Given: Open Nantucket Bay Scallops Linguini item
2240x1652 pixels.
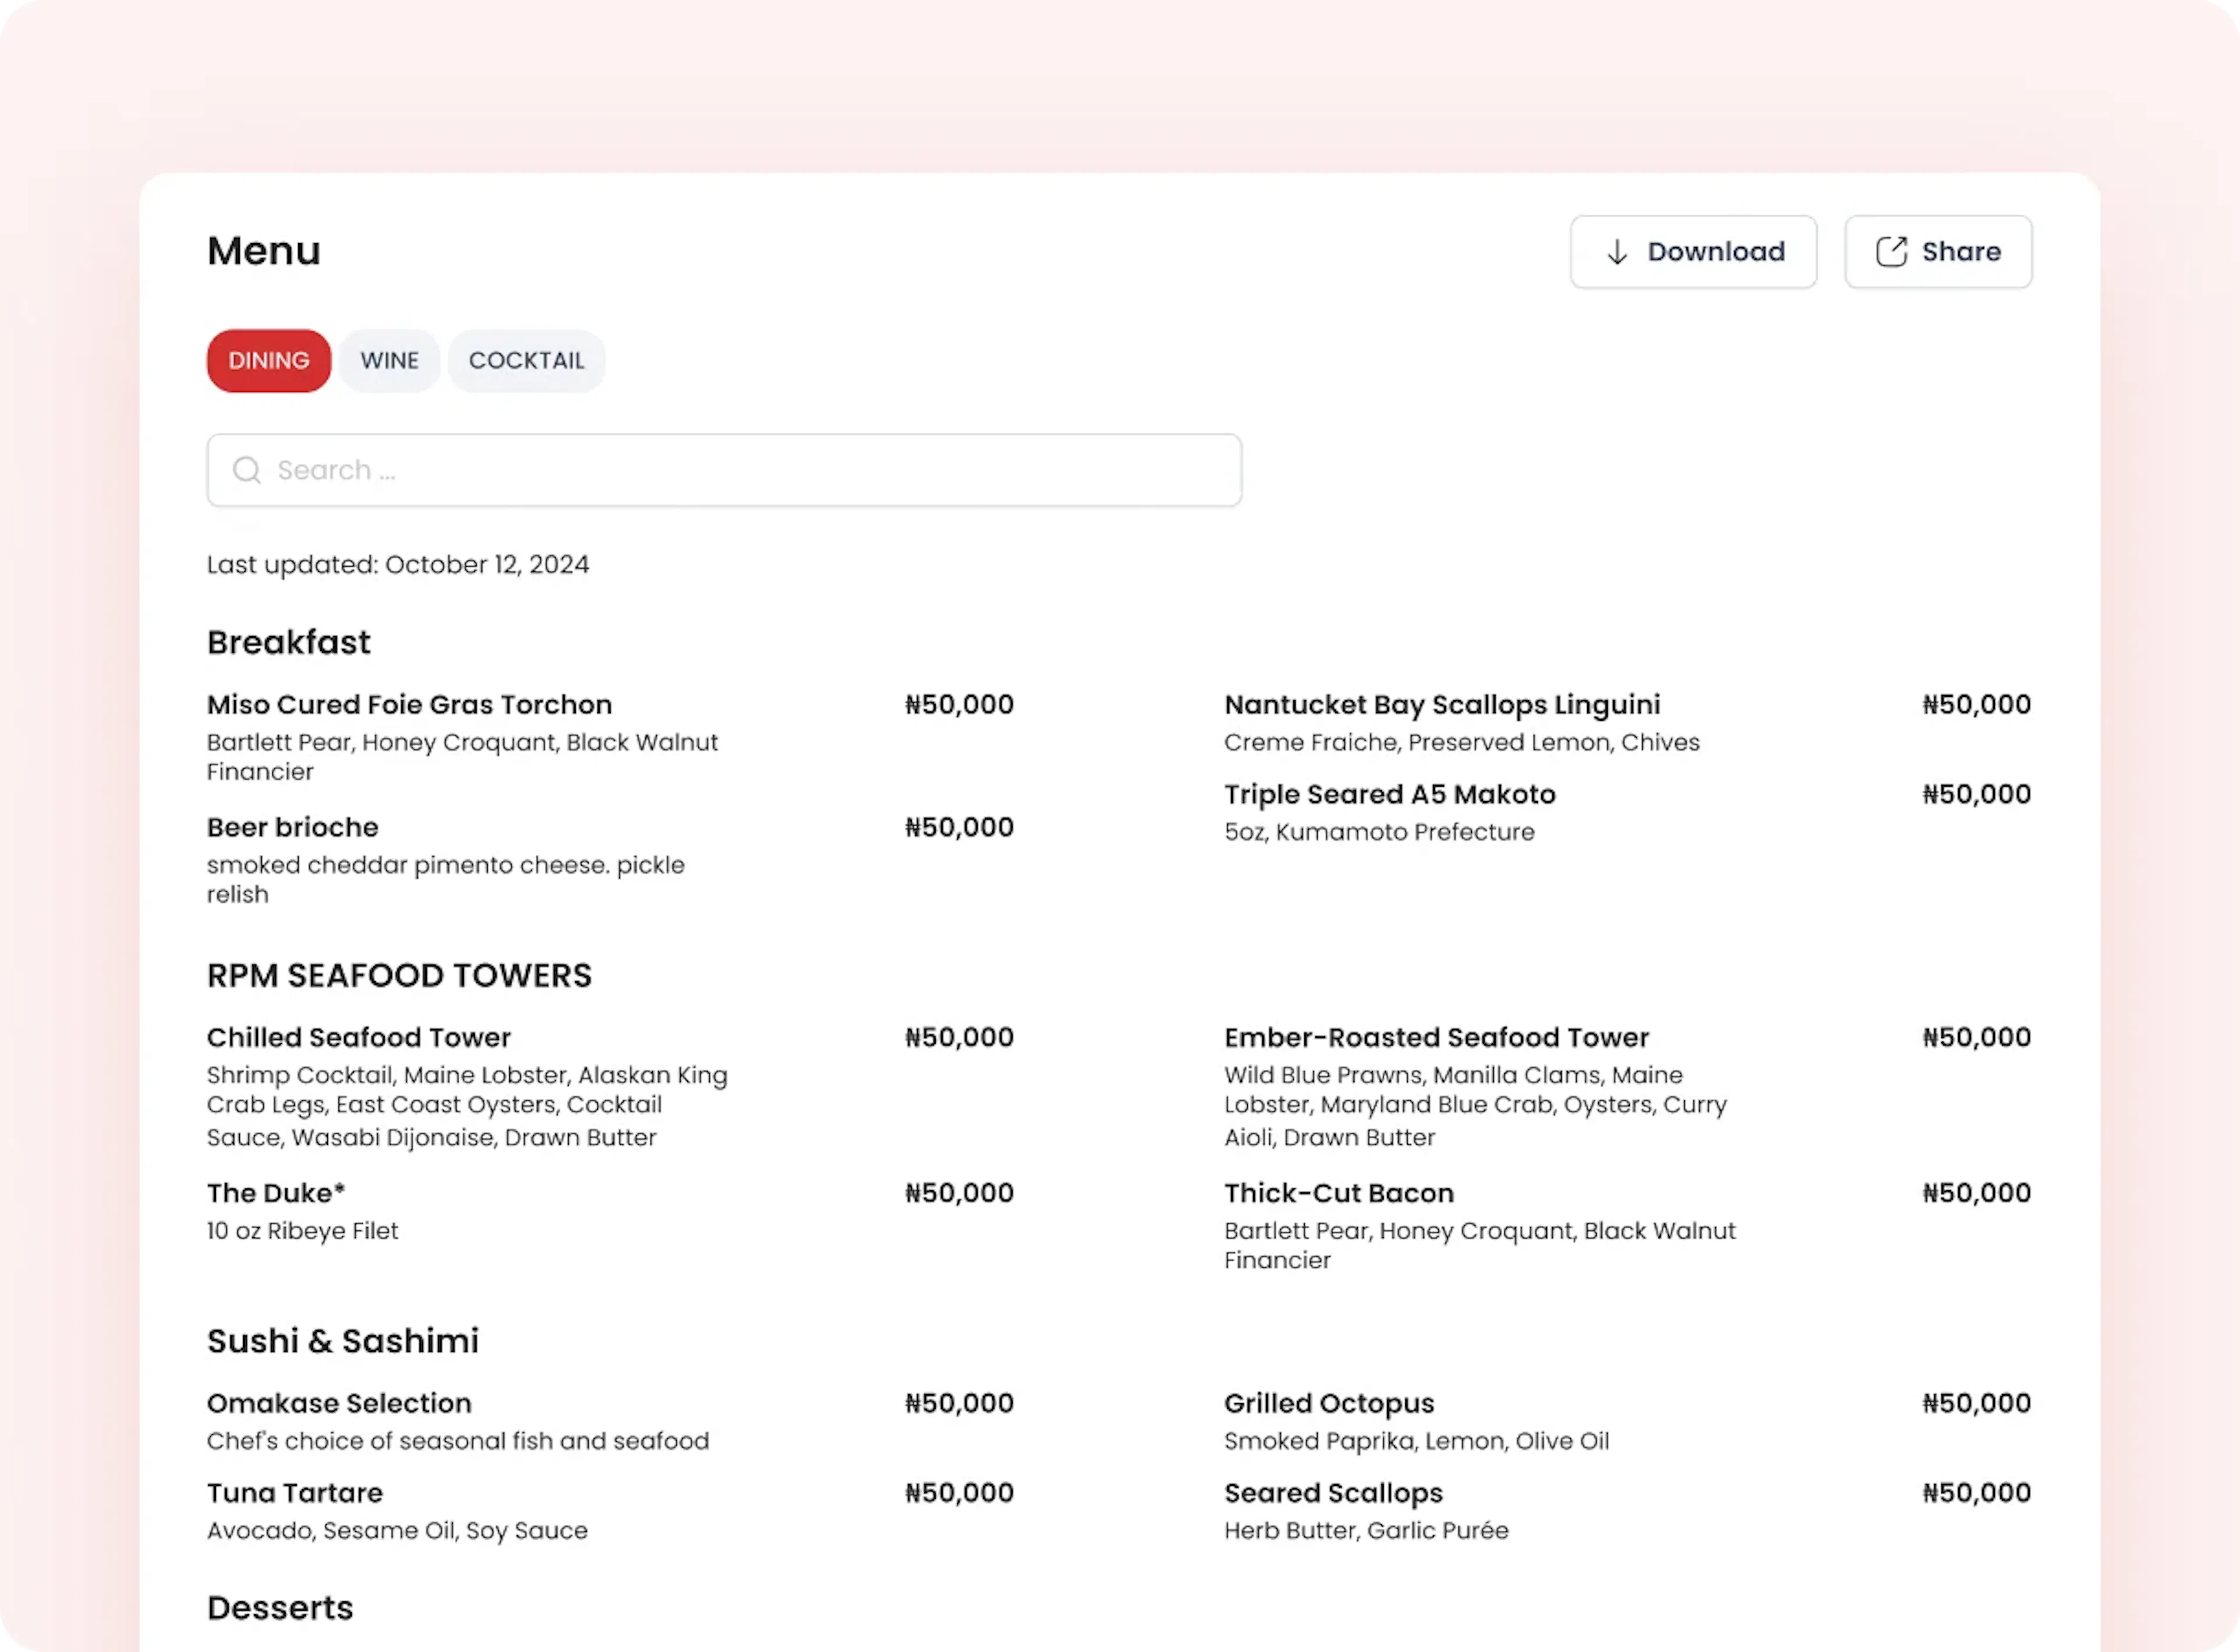Looking at the screenshot, I should 1441,705.
